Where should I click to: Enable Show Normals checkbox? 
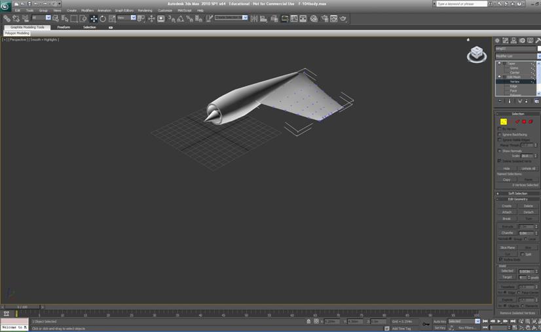pos(499,151)
